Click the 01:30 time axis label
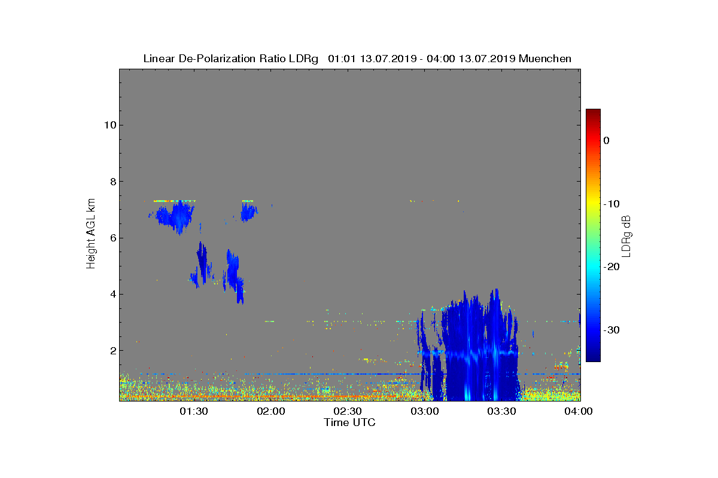718x478 pixels. (x=194, y=411)
